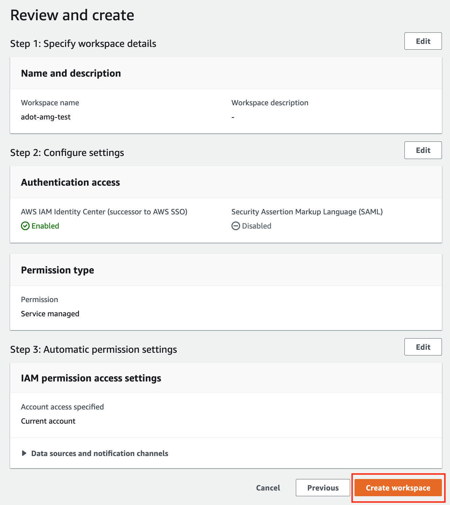450x505 pixels.
Task: Click the Current account access value
Action: 48,421
